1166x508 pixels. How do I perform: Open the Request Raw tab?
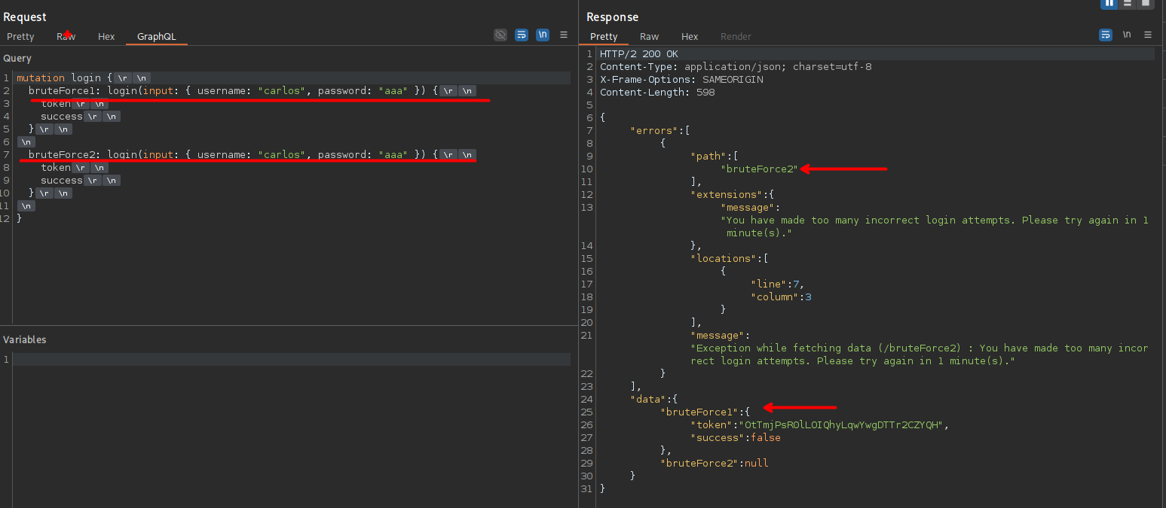pyautogui.click(x=66, y=36)
